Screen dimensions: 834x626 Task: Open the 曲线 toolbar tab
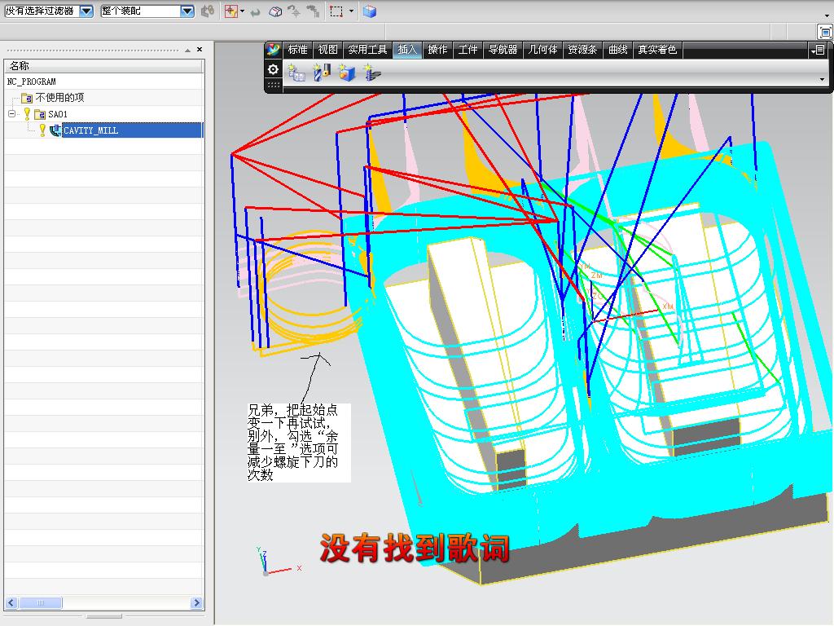[x=618, y=50]
